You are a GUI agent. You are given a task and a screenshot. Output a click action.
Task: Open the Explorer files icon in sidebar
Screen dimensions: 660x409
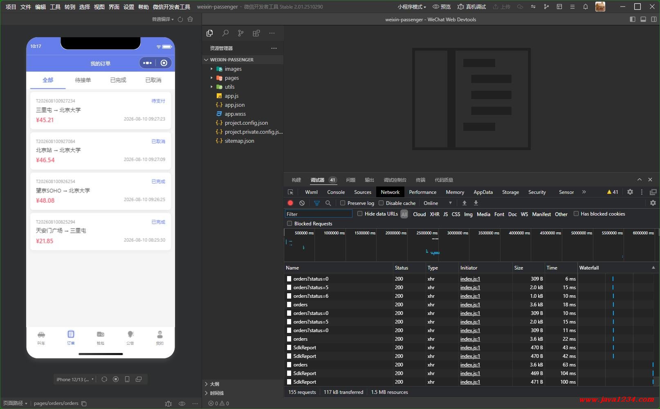coord(210,33)
